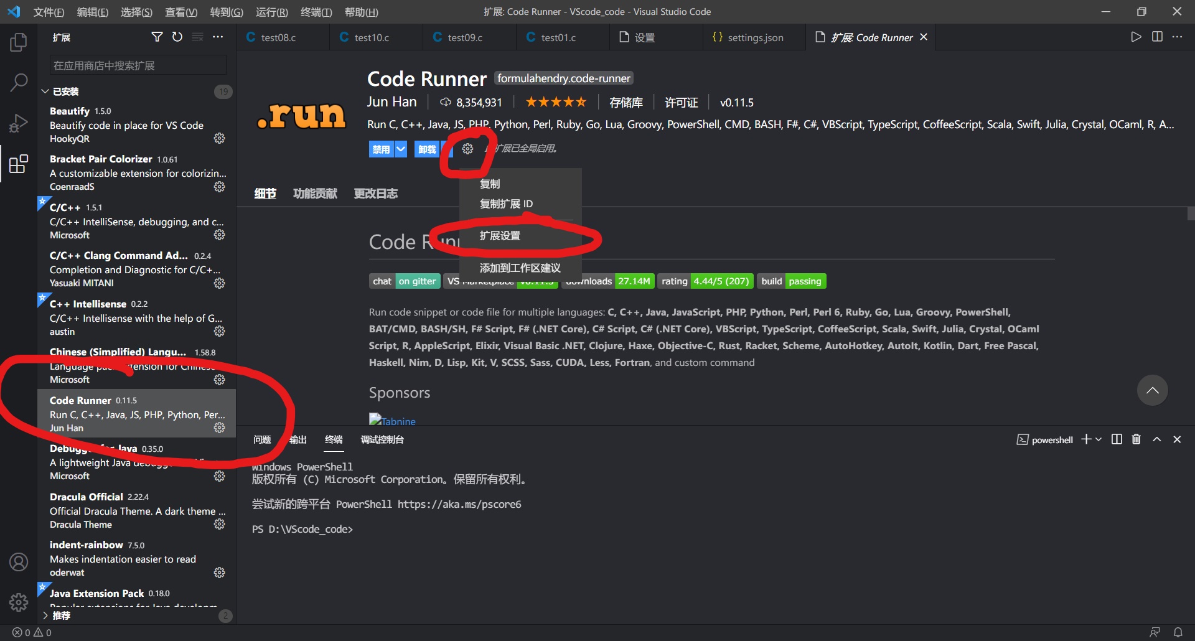Open Bracket Pair Colorizer manage gear
Image resolution: width=1195 pixels, height=641 pixels.
point(220,187)
